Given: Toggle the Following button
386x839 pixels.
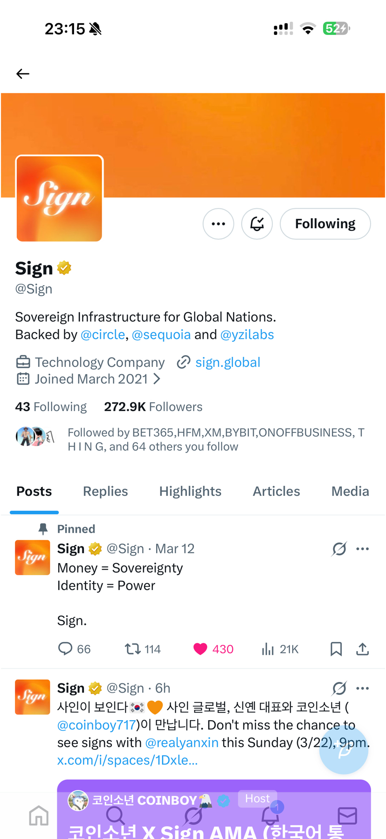Looking at the screenshot, I should [x=325, y=224].
